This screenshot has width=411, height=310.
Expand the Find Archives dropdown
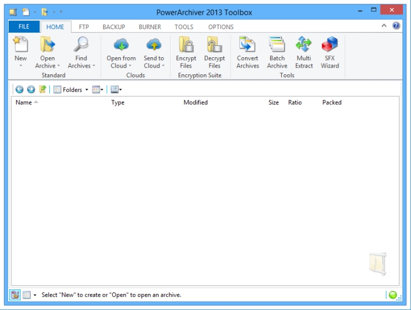(x=81, y=66)
